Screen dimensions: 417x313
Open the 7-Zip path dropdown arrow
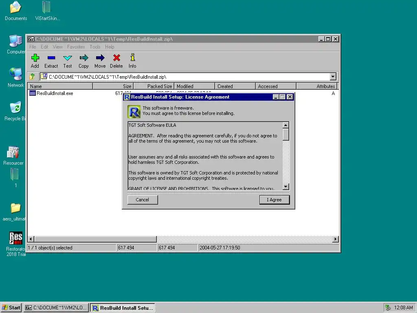[x=333, y=77]
